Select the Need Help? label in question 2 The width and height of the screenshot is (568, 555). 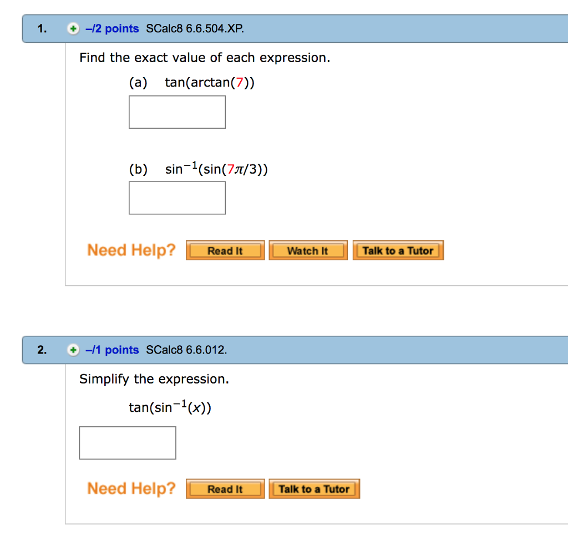[x=131, y=488]
